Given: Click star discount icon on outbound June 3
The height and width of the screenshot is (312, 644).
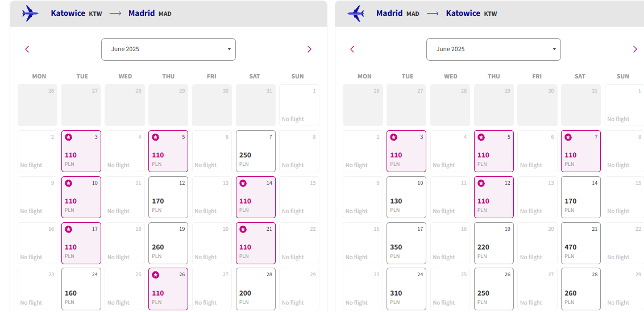Looking at the screenshot, I should click(69, 137).
